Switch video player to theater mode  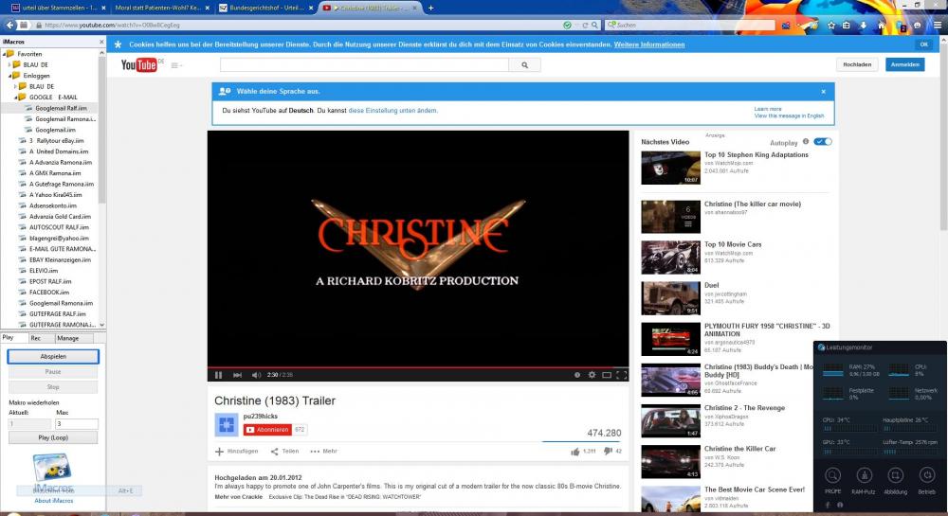pos(607,375)
